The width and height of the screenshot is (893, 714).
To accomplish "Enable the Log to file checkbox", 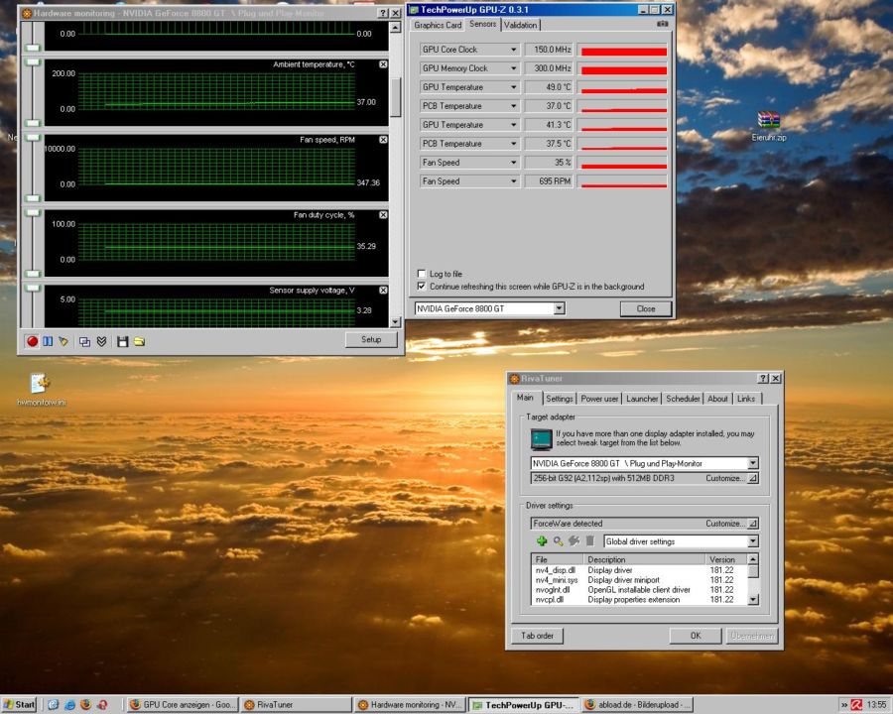I will (x=422, y=274).
